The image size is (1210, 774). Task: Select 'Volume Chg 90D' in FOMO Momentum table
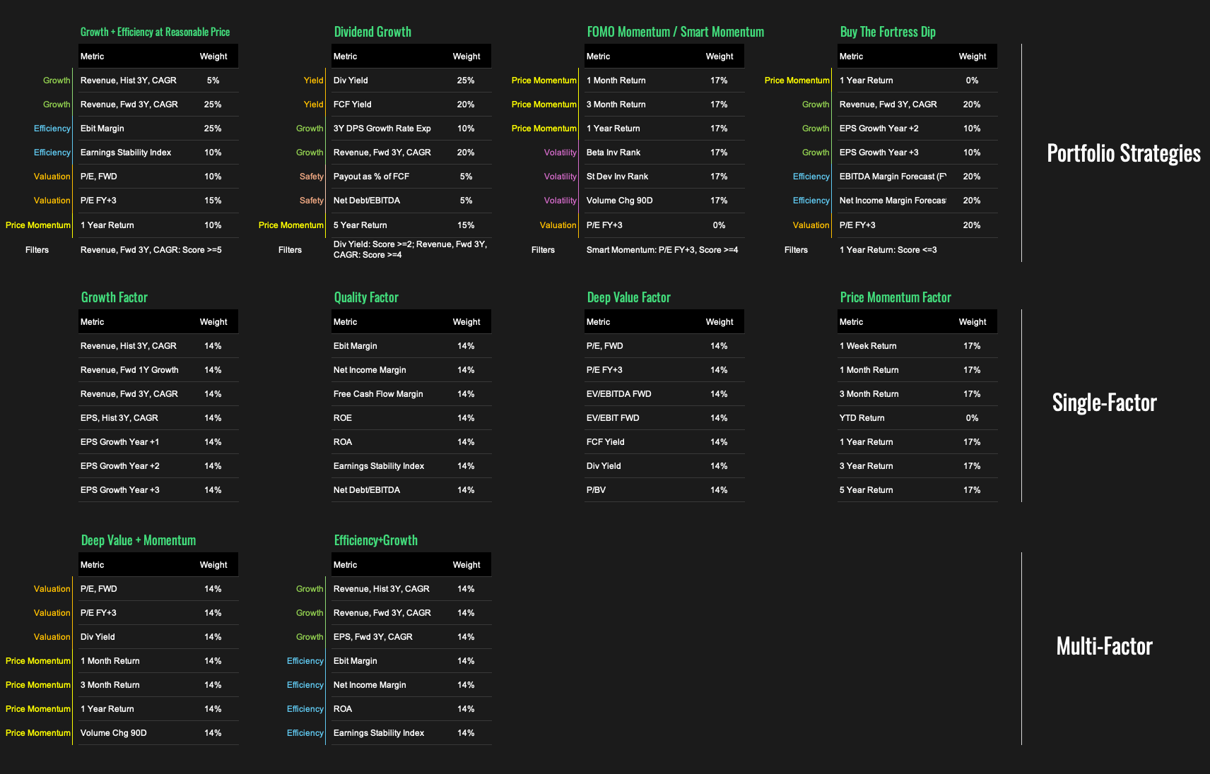(x=619, y=201)
